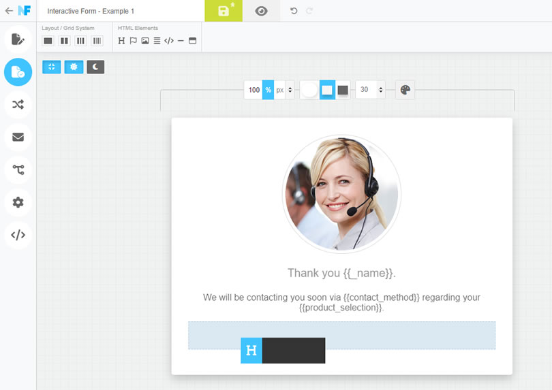Screen dimensions: 552x390
Task: Adjust the width value stepper arrows
Action: [x=290, y=90]
